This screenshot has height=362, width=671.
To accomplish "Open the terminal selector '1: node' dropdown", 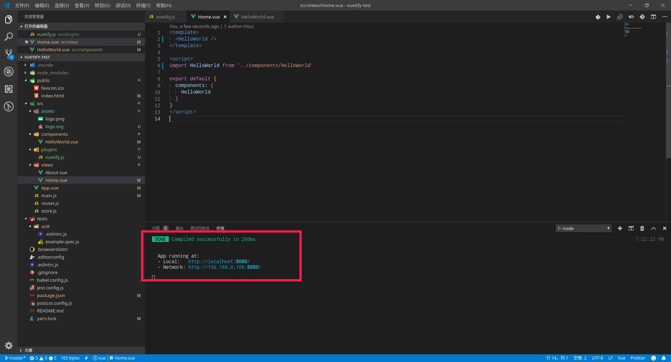I will [x=583, y=228].
